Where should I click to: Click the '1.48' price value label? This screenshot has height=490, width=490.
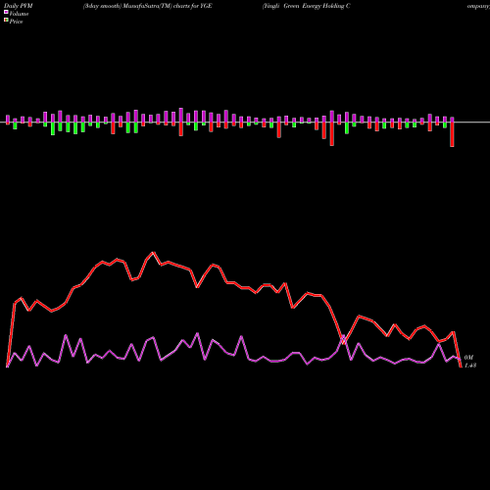pyautogui.click(x=470, y=366)
